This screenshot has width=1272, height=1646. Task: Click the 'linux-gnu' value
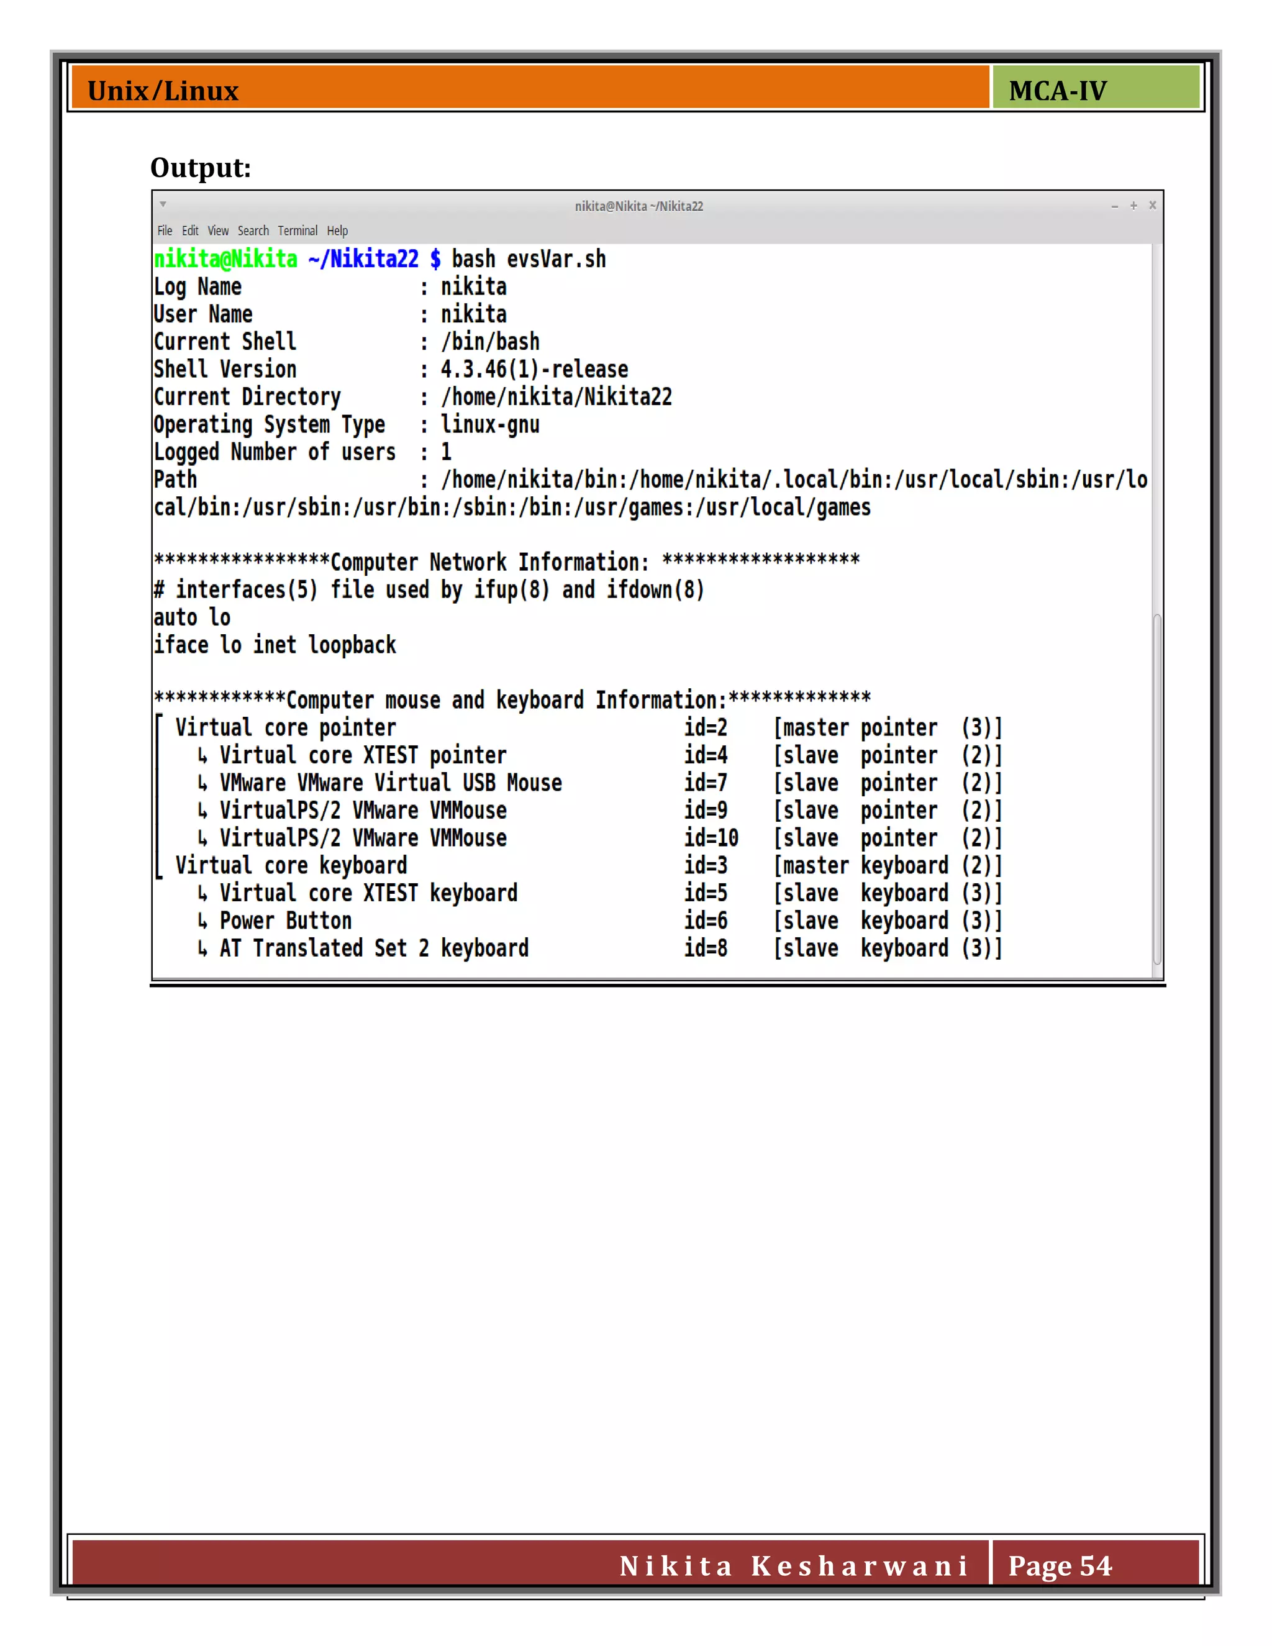[x=490, y=425]
